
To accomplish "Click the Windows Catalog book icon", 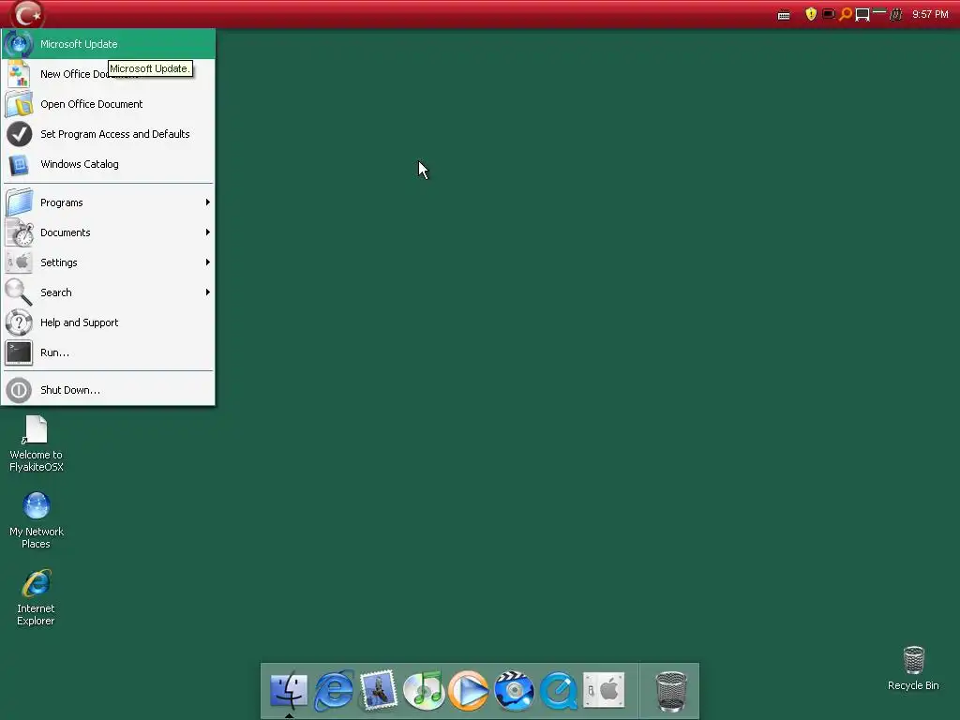I will tap(19, 164).
